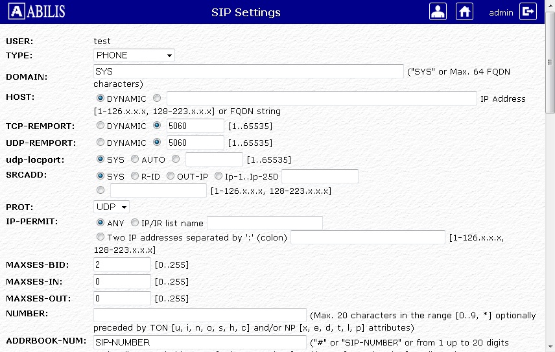Select Ip-1..Ip-250 radio for SRCADD
This screenshot has height=352, width=555.
point(218,176)
